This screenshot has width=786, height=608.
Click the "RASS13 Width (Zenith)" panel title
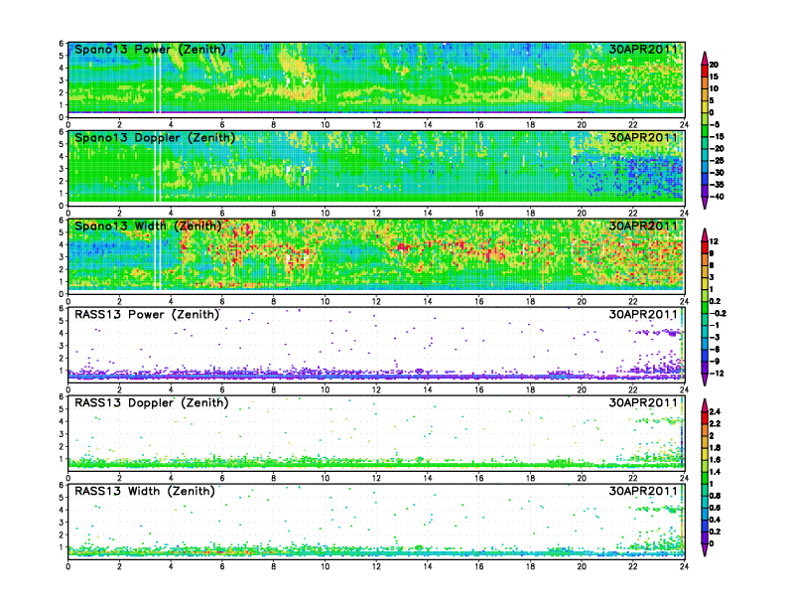click(145, 491)
